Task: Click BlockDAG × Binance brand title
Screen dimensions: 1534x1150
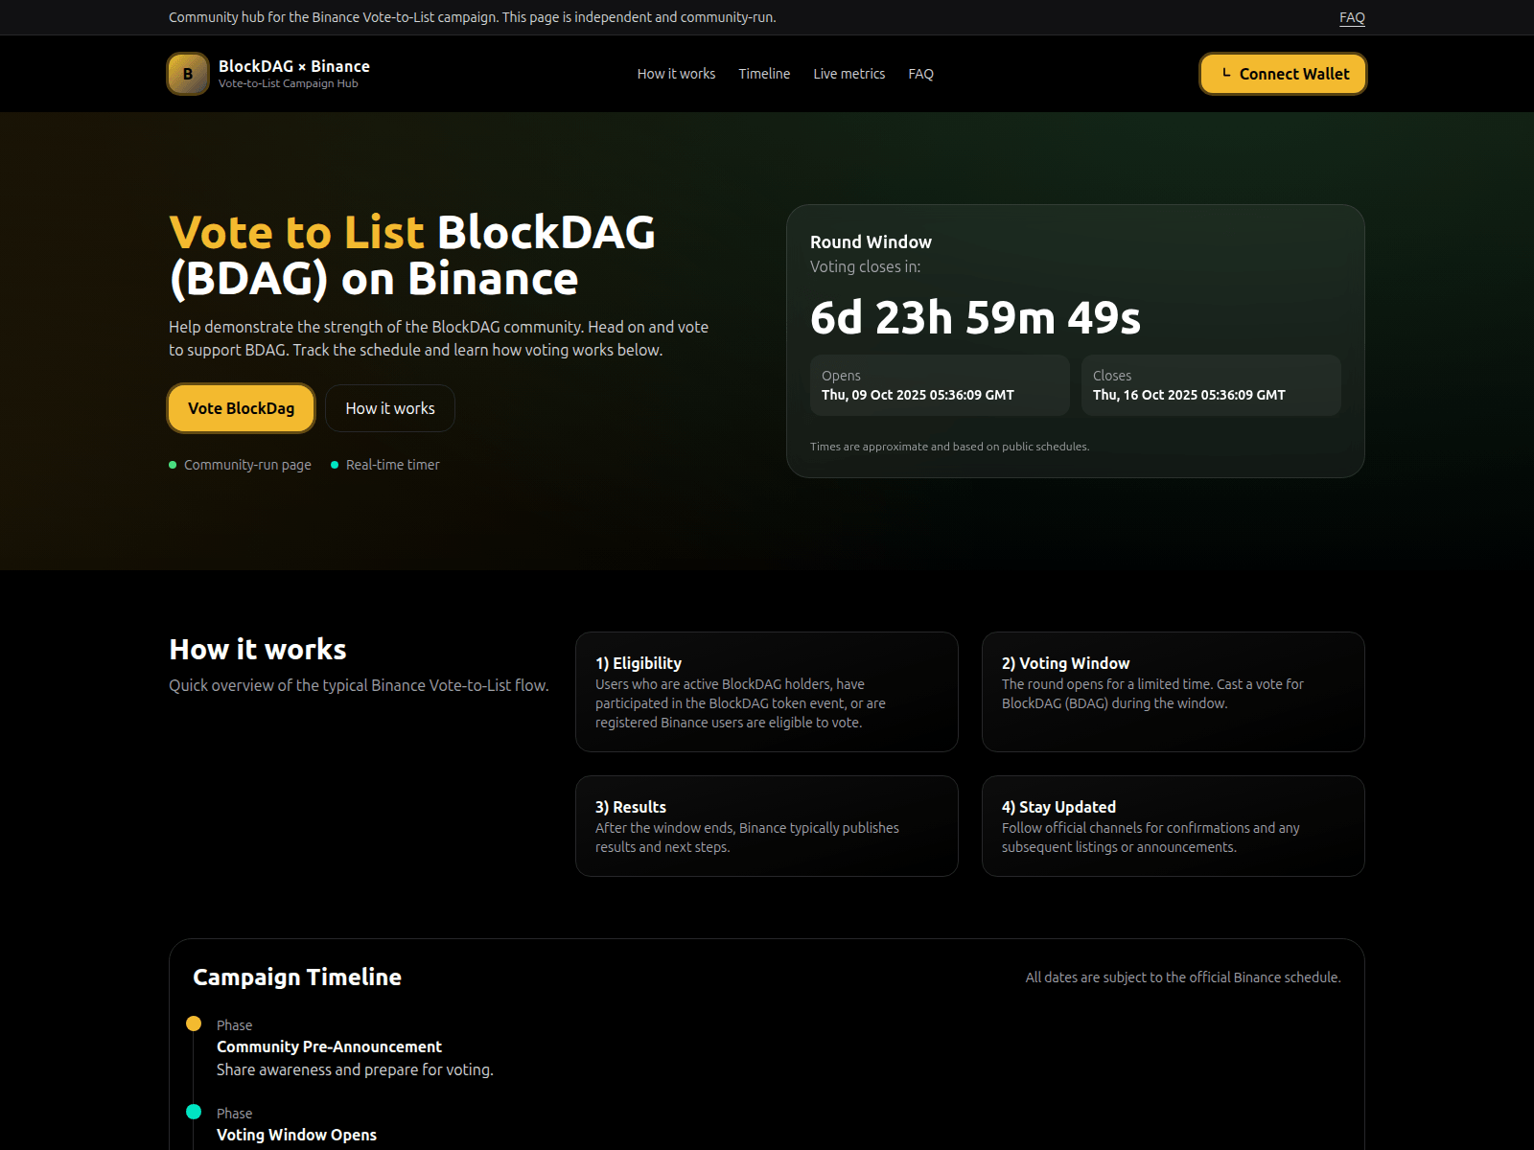Action: click(294, 66)
